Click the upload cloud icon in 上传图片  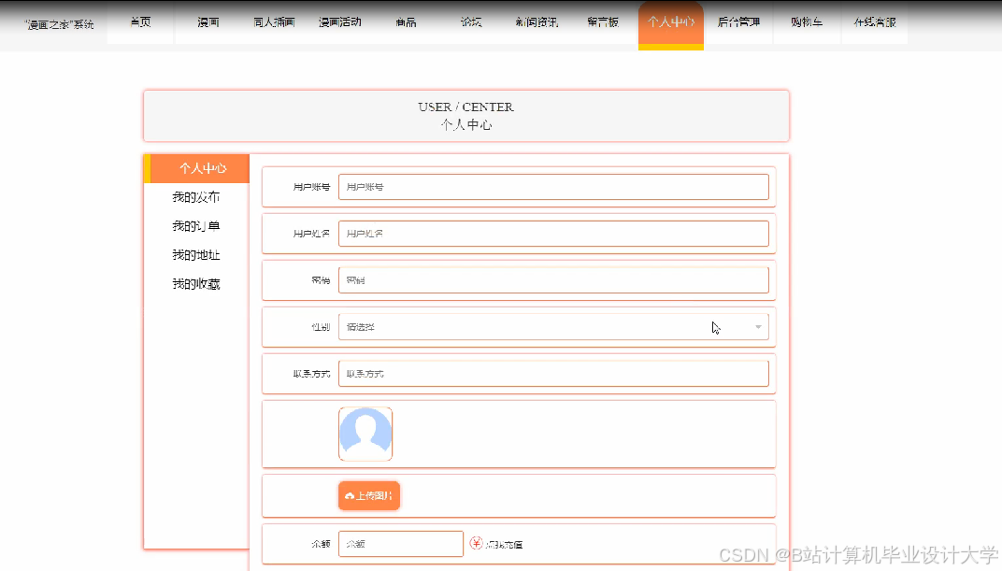click(350, 495)
